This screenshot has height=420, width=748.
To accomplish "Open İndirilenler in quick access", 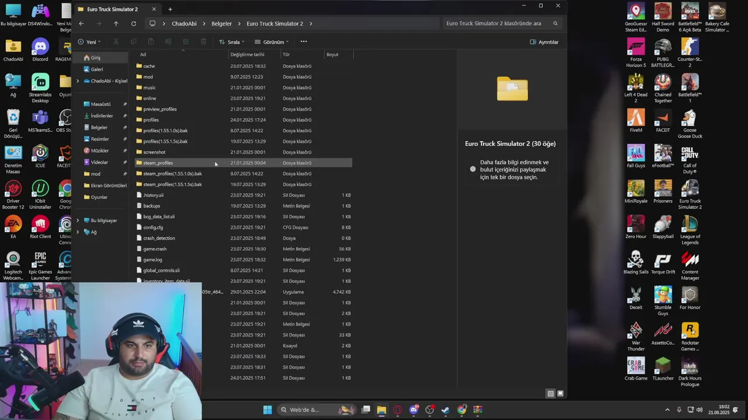I will click(101, 116).
